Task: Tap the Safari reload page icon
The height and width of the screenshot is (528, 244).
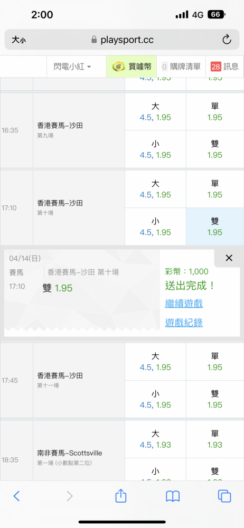Action: (x=227, y=40)
